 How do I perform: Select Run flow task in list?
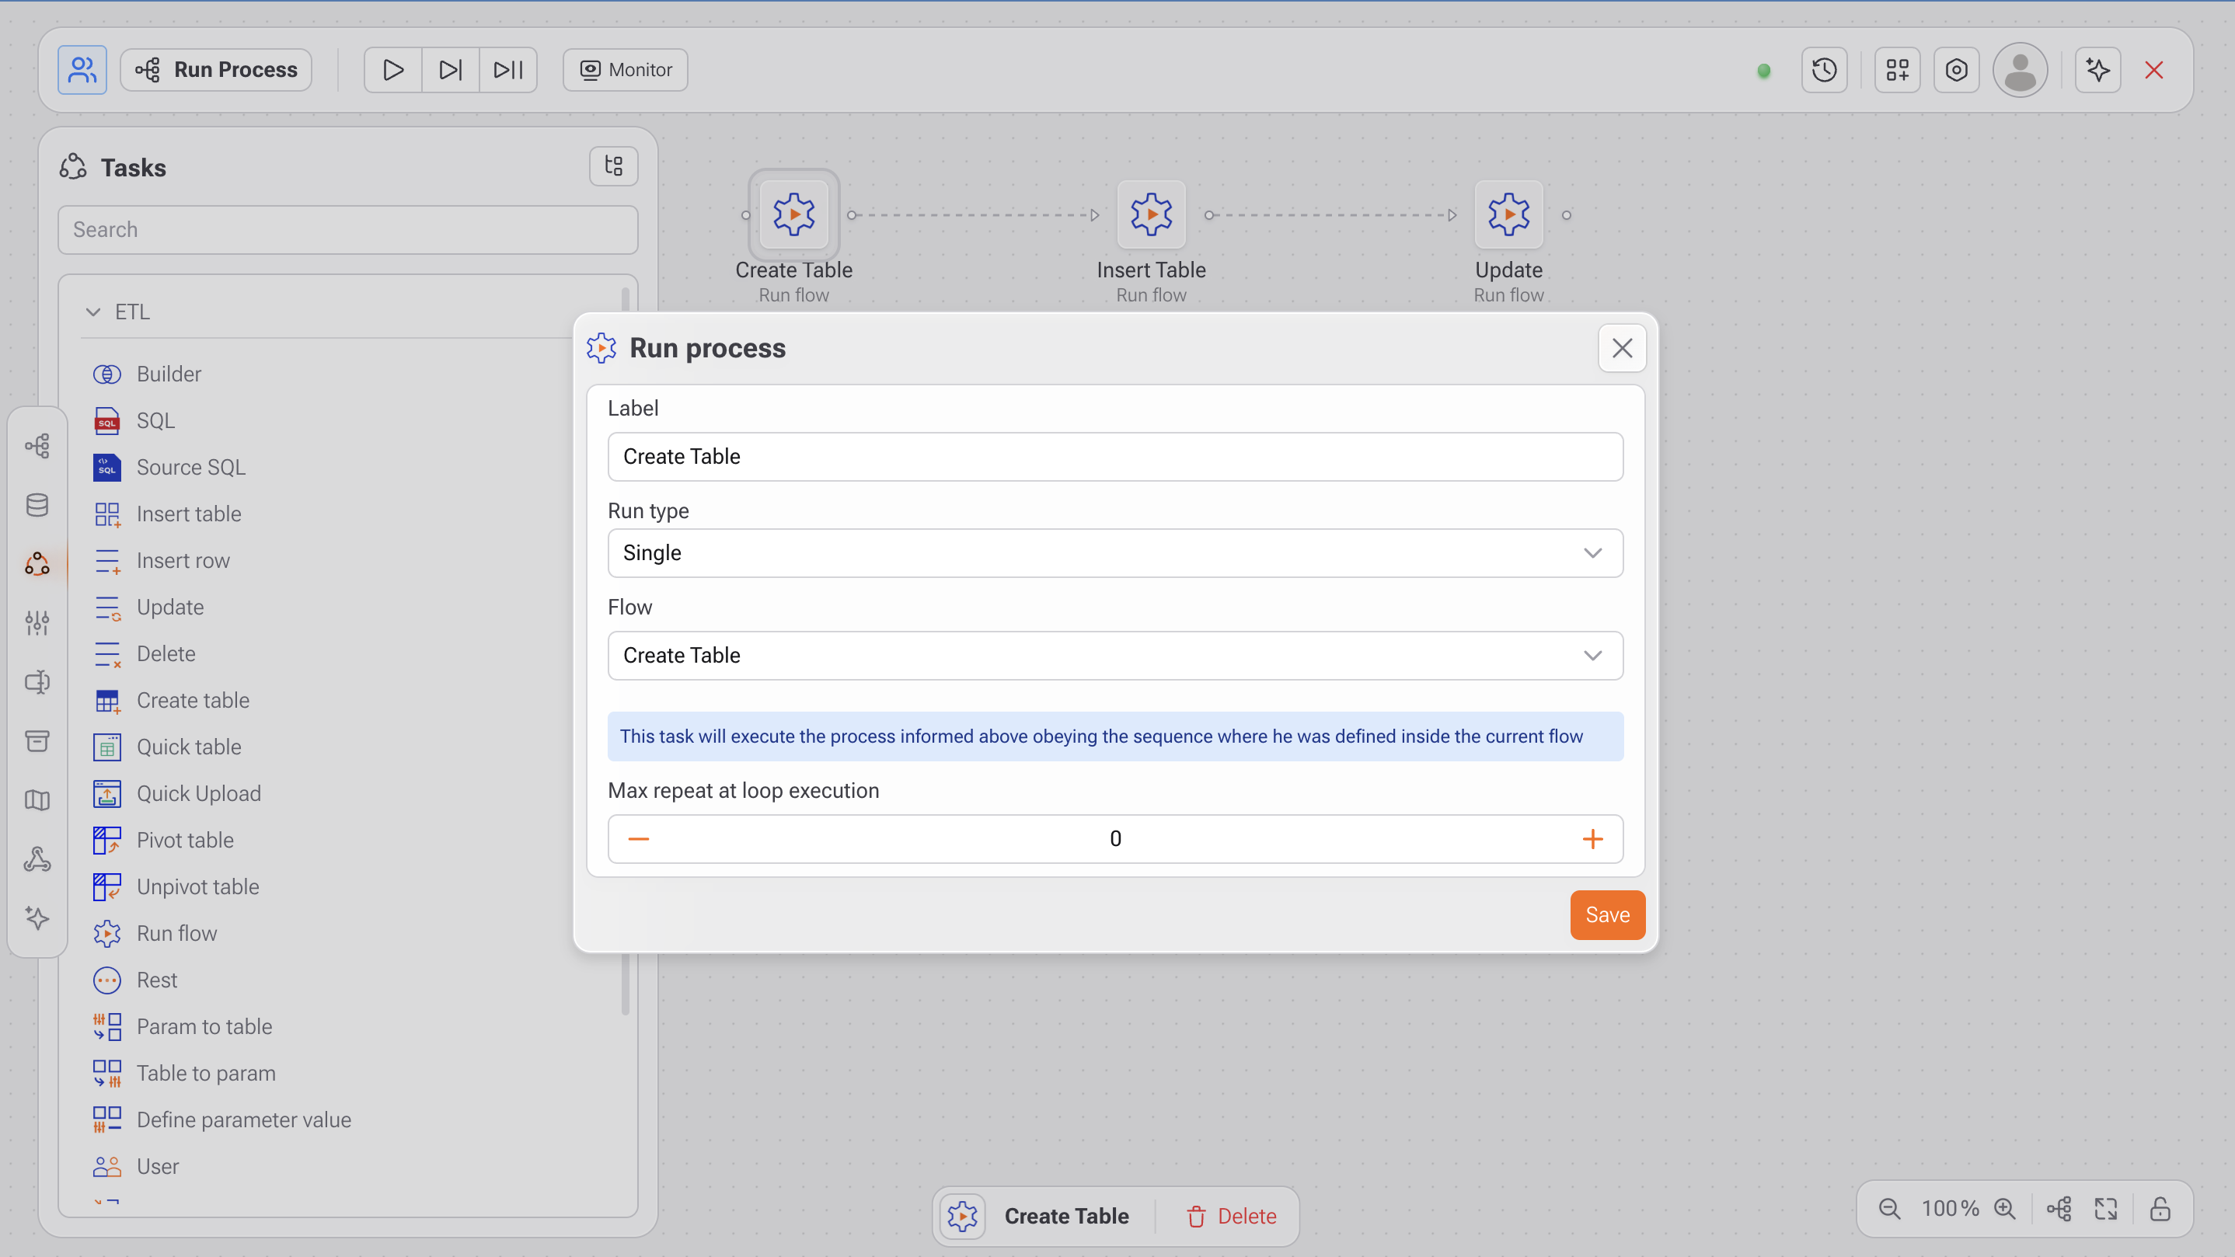[176, 933]
